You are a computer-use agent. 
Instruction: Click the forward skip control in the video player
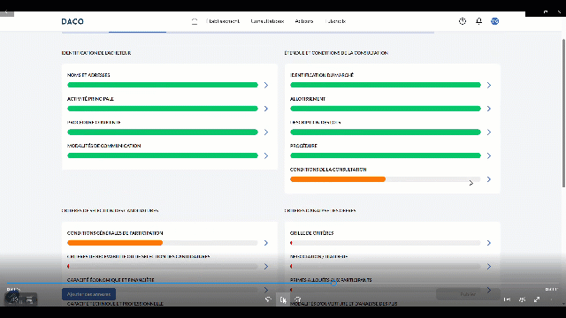click(x=298, y=299)
